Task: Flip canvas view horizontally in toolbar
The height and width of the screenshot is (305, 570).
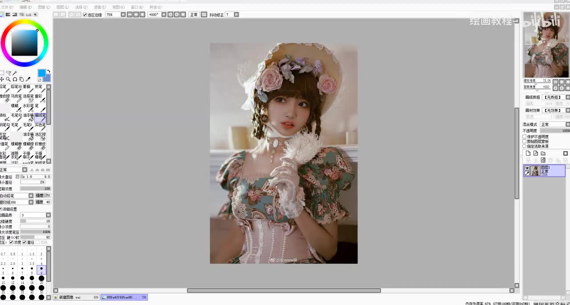Action: (204, 15)
